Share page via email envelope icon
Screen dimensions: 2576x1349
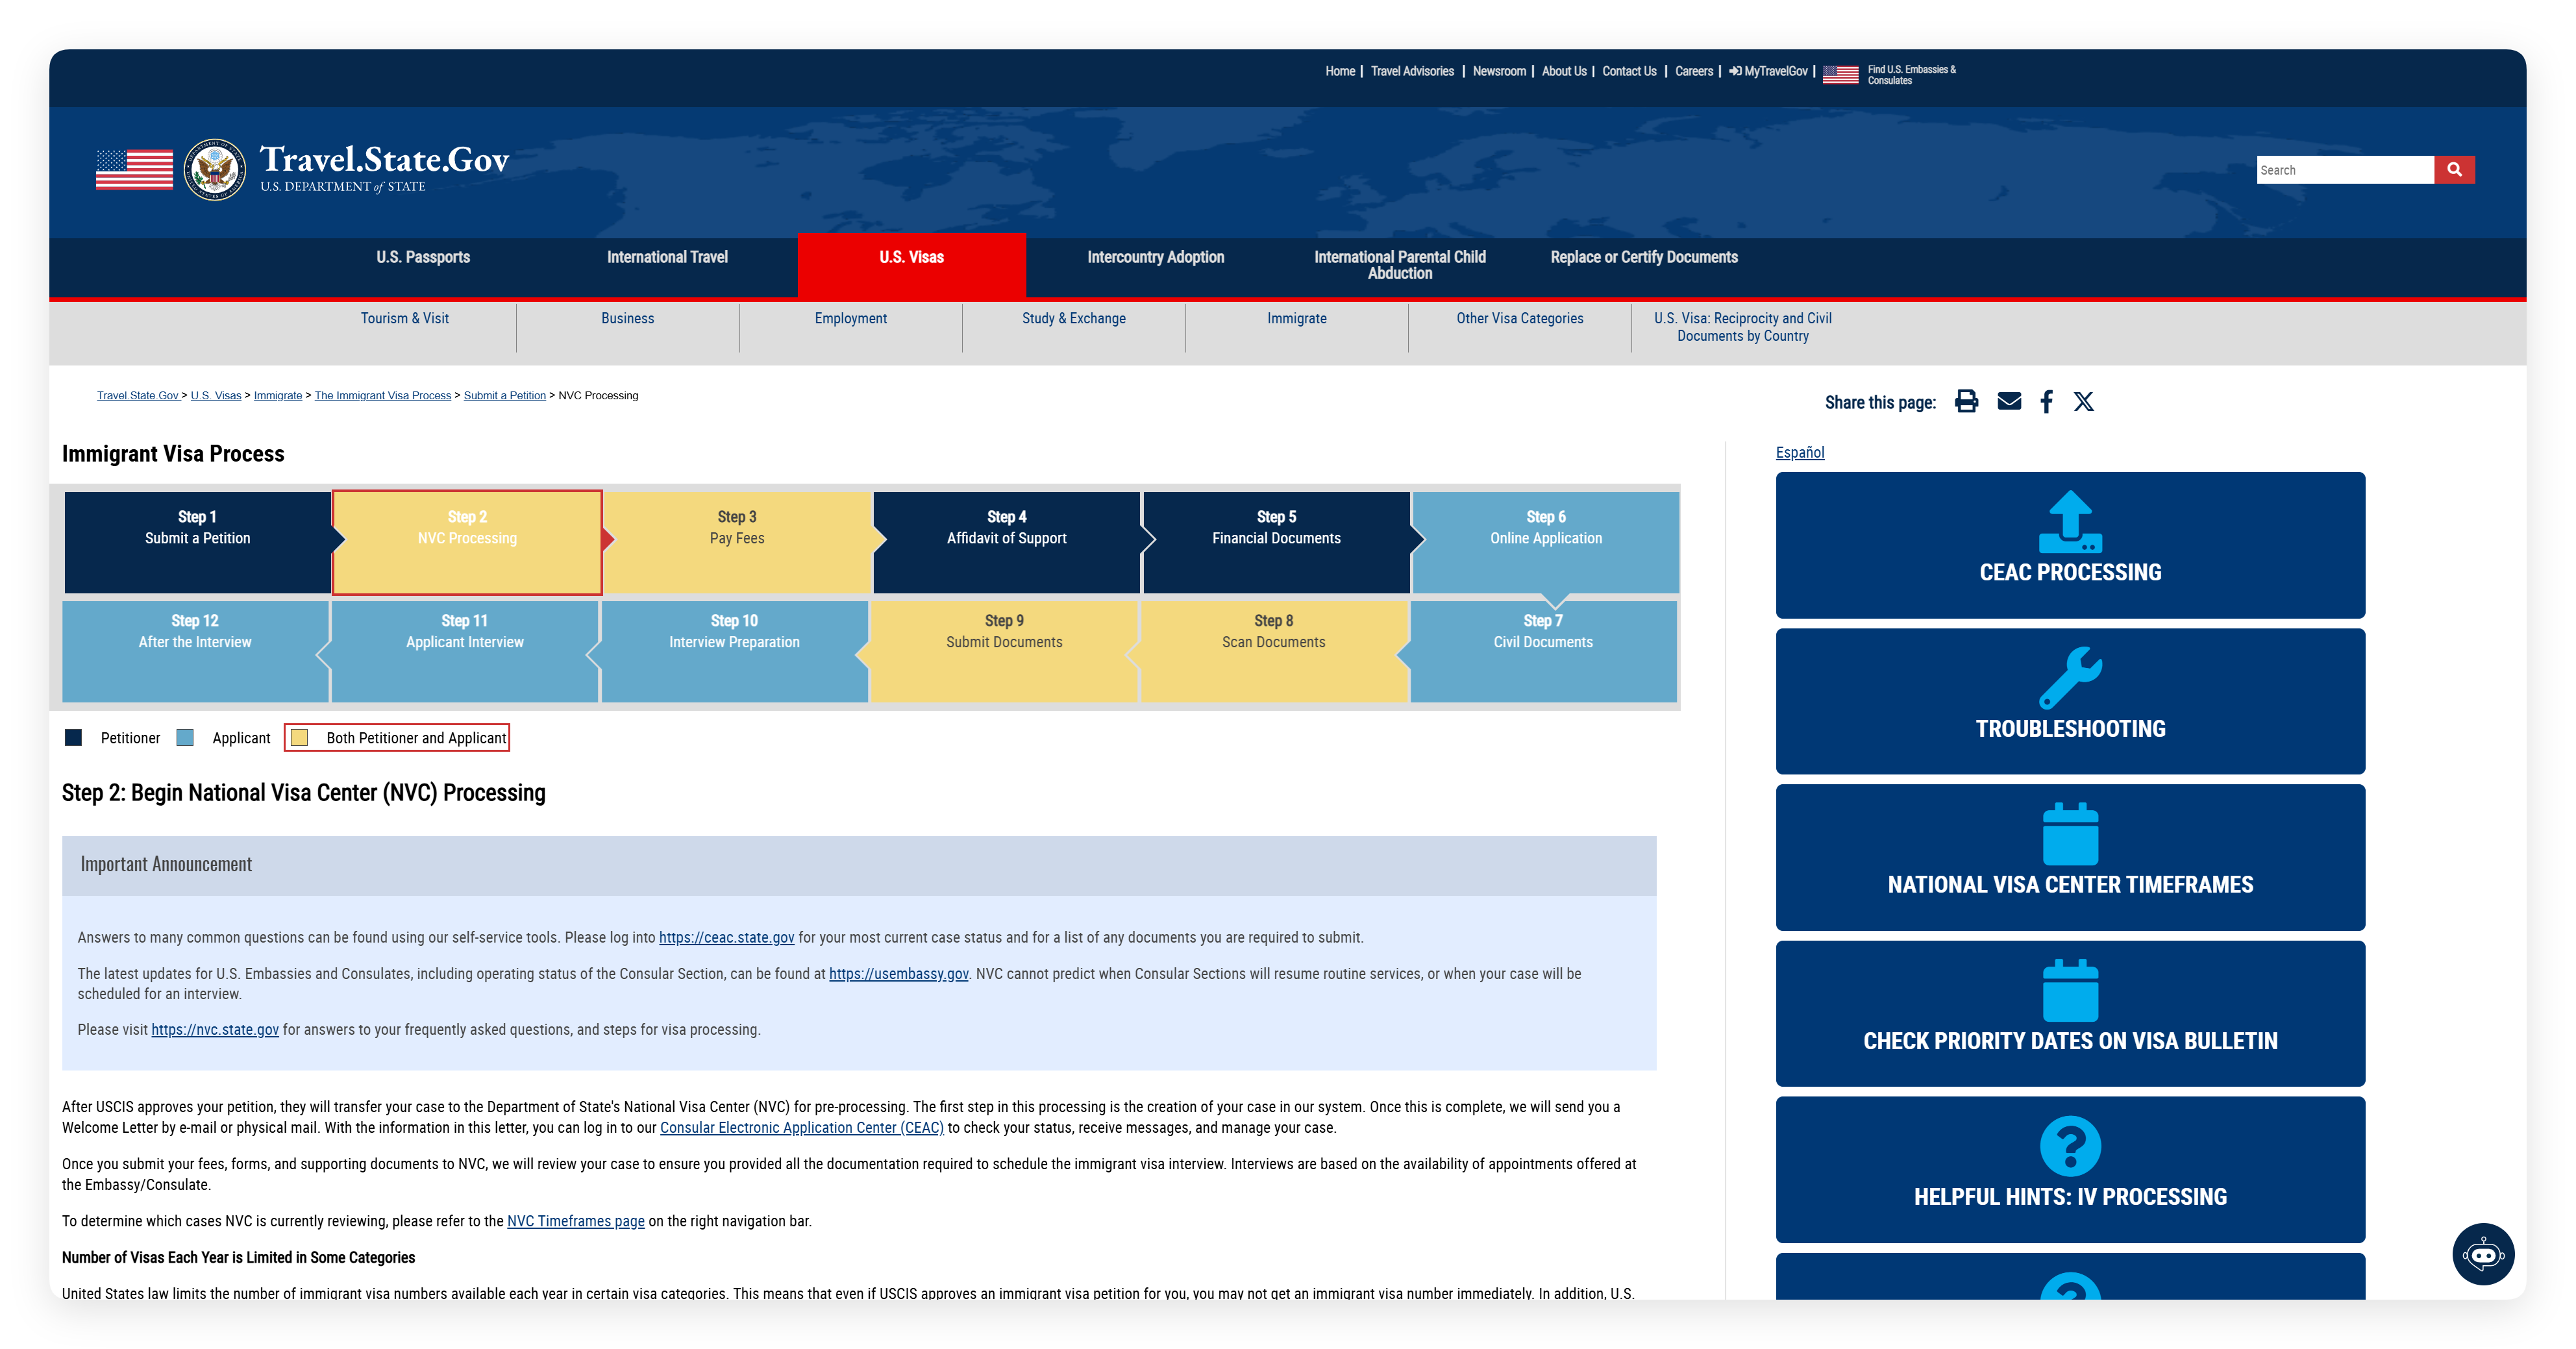[x=2009, y=402]
